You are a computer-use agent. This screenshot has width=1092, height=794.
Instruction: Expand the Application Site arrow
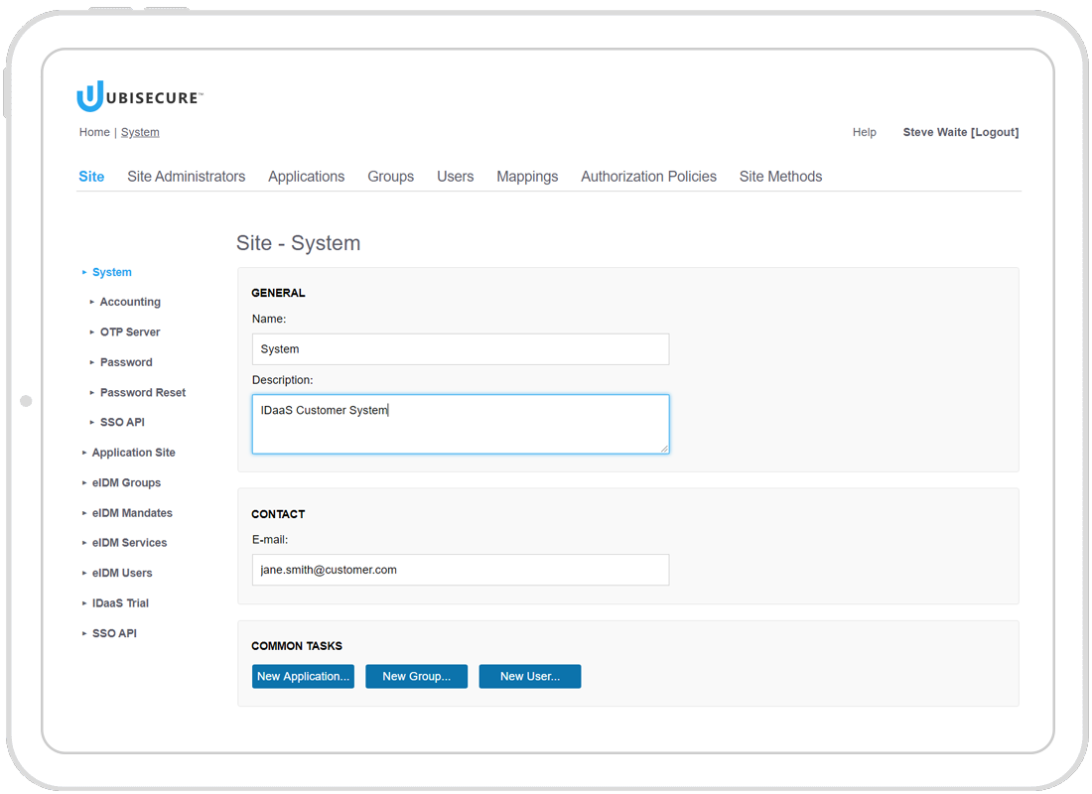tap(84, 453)
